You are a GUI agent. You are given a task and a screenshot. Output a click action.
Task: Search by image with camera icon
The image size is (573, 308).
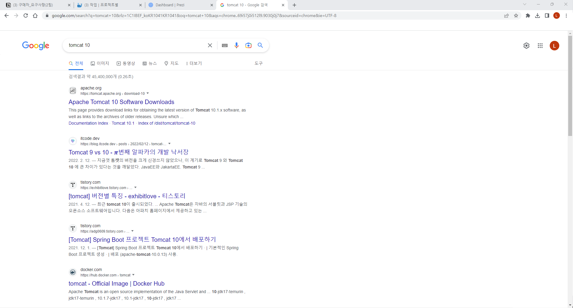coord(248,45)
